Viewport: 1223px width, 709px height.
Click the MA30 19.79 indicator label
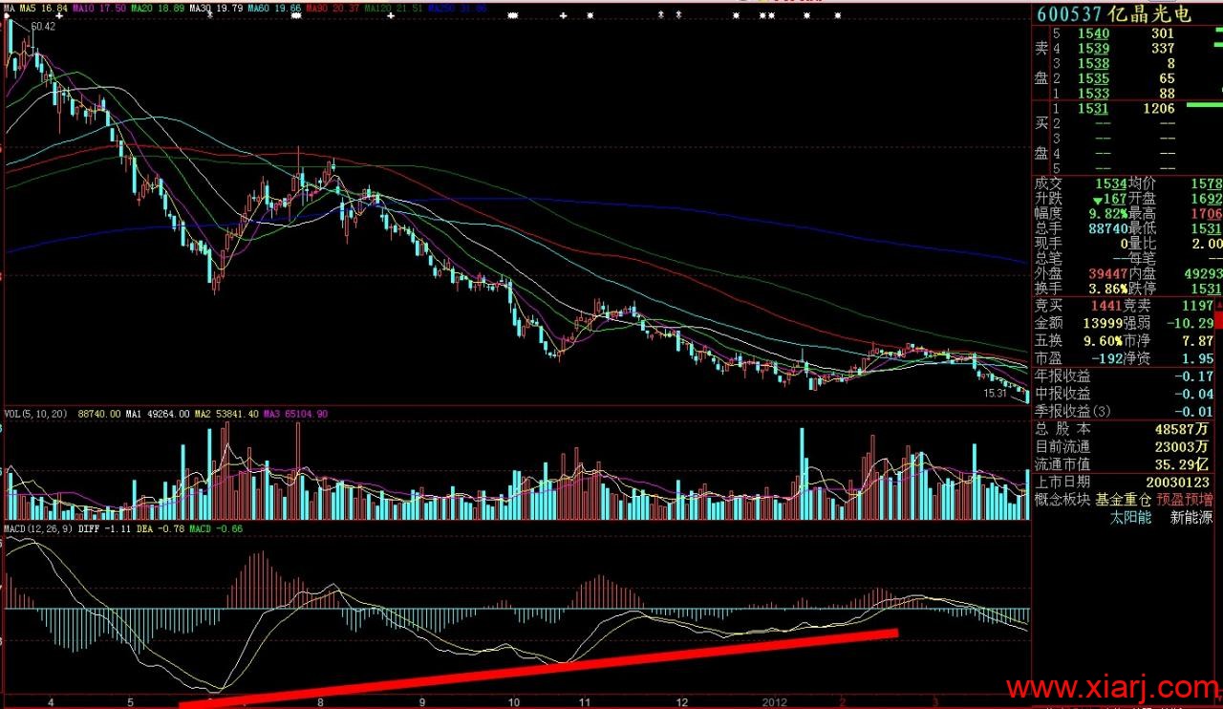coord(215,8)
